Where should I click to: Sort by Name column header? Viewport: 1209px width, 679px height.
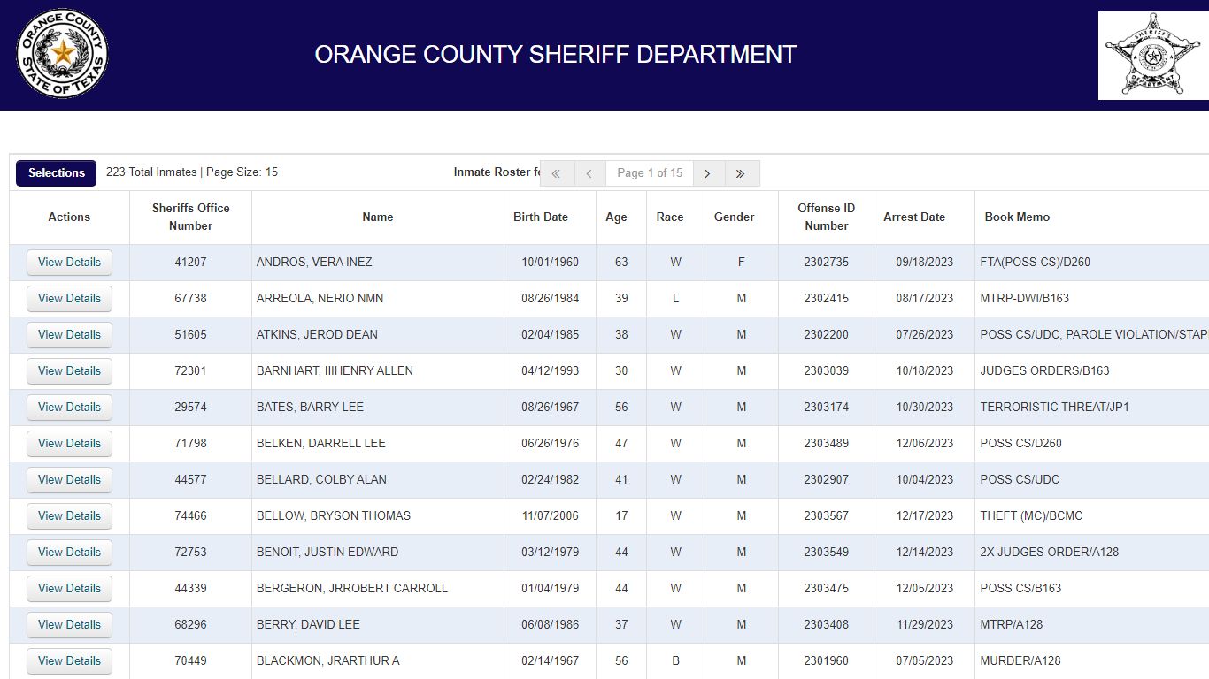pos(378,217)
